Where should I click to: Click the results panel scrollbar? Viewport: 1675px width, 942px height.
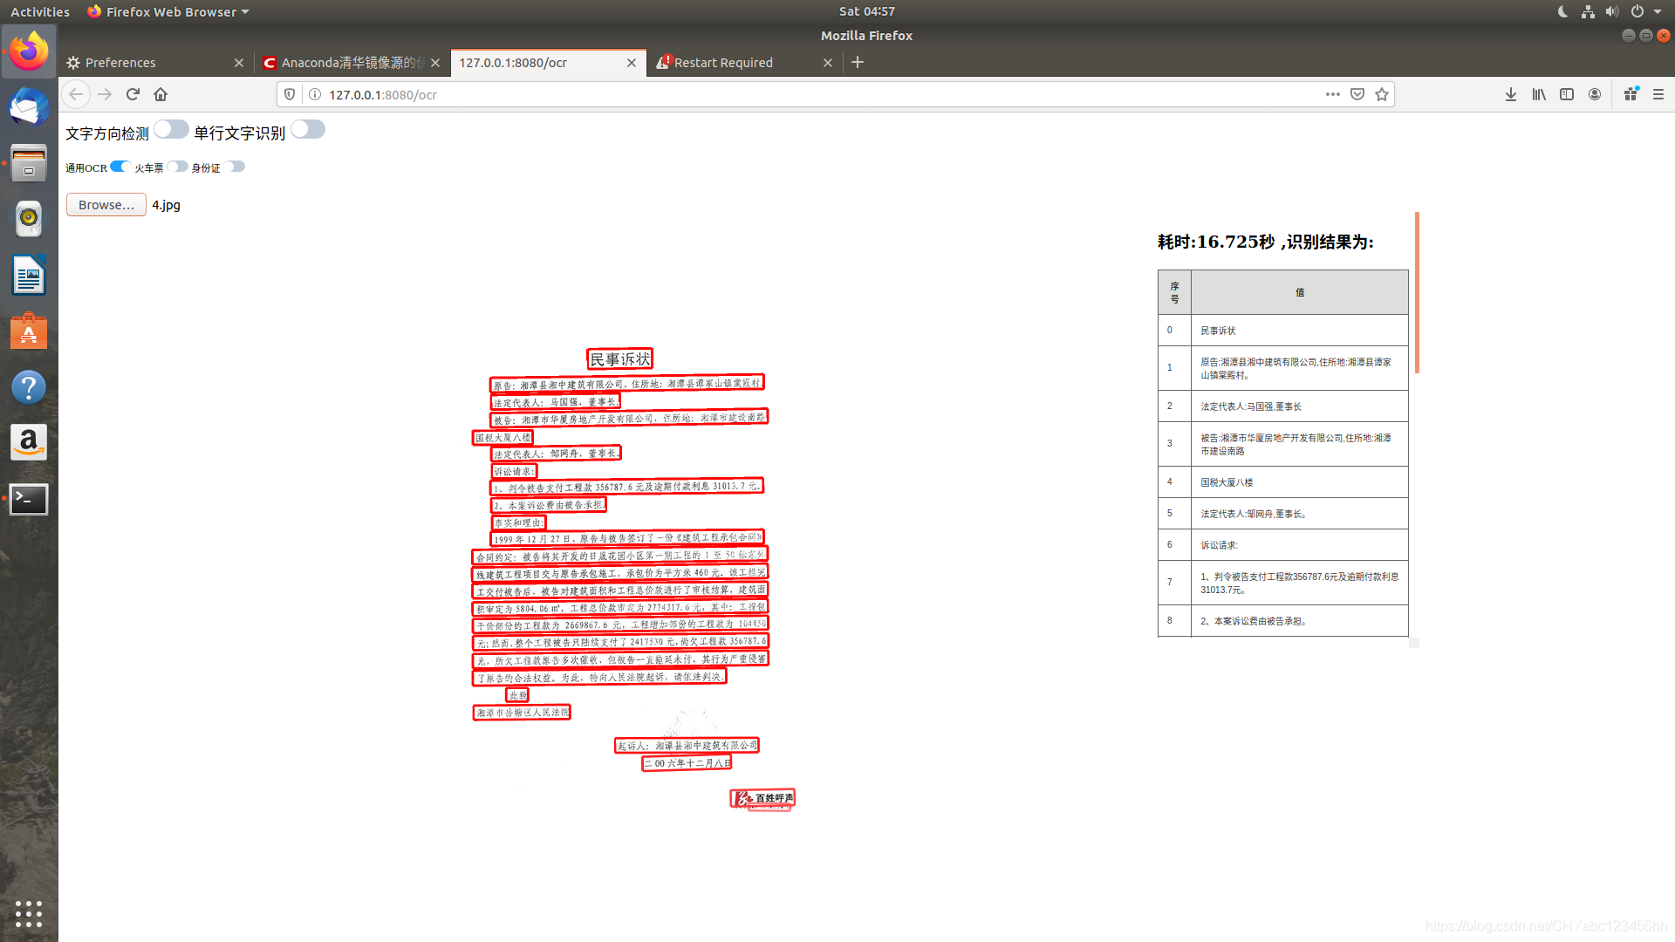(x=1416, y=293)
